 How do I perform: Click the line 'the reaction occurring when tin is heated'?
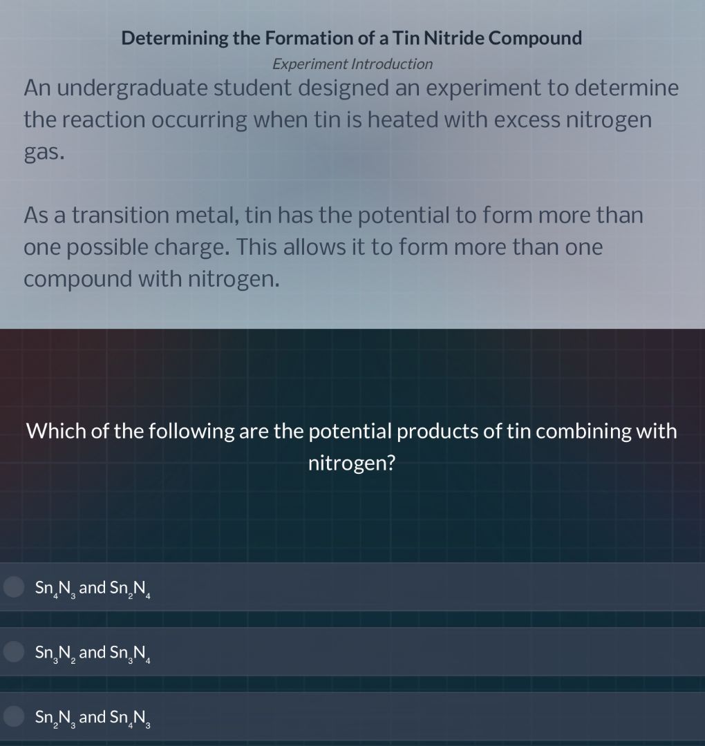click(x=337, y=120)
